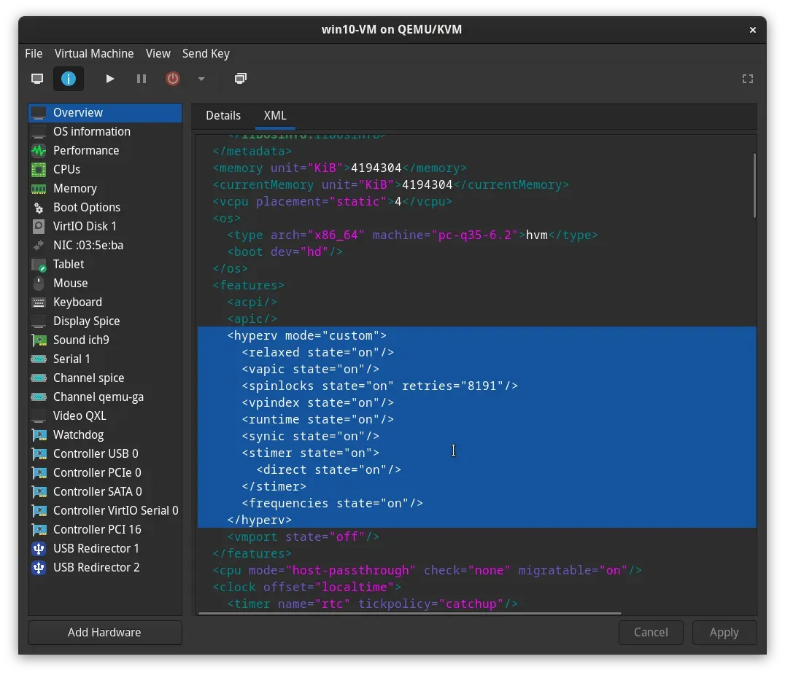Click the boot dev="hd" line
This screenshot has width=785, height=675.
(285, 251)
